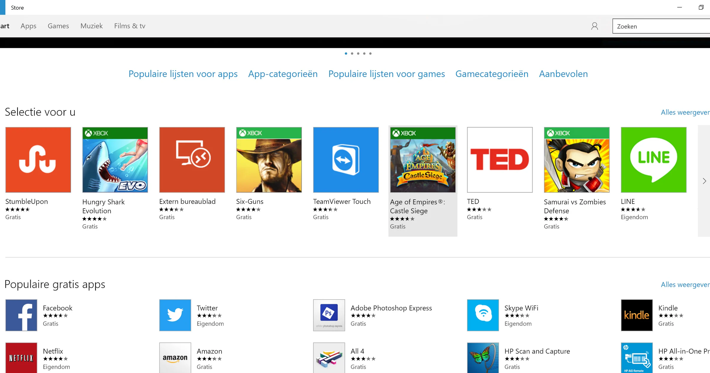Click the HP Scan and Capture icon
The width and height of the screenshot is (710, 373).
click(483, 358)
